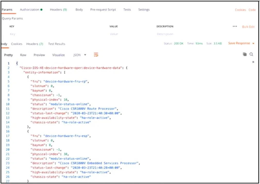The width and height of the screenshot is (260, 184).
Task: Toggle the wrap lines icon
Action: pyautogui.click(x=96, y=55)
